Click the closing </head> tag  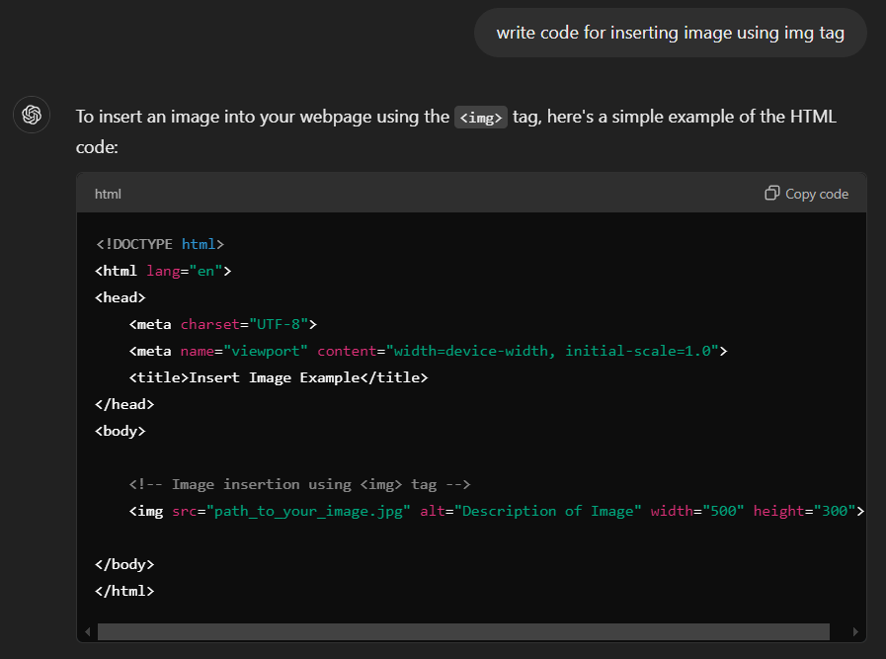click(124, 403)
